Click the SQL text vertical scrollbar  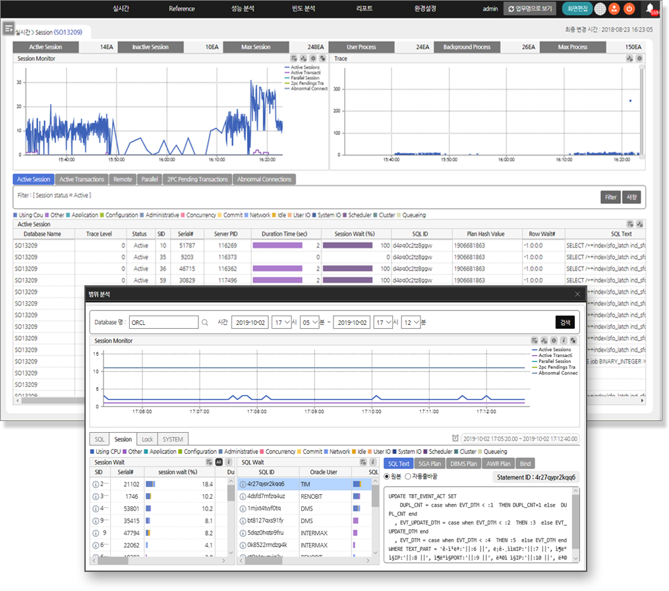[x=575, y=524]
